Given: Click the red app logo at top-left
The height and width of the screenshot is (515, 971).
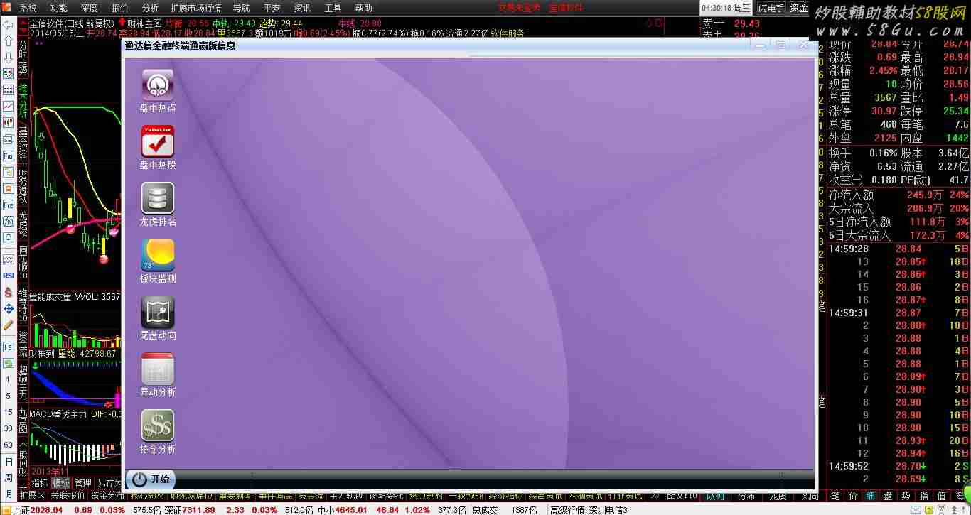Looking at the screenshot, I should pos(8,8).
